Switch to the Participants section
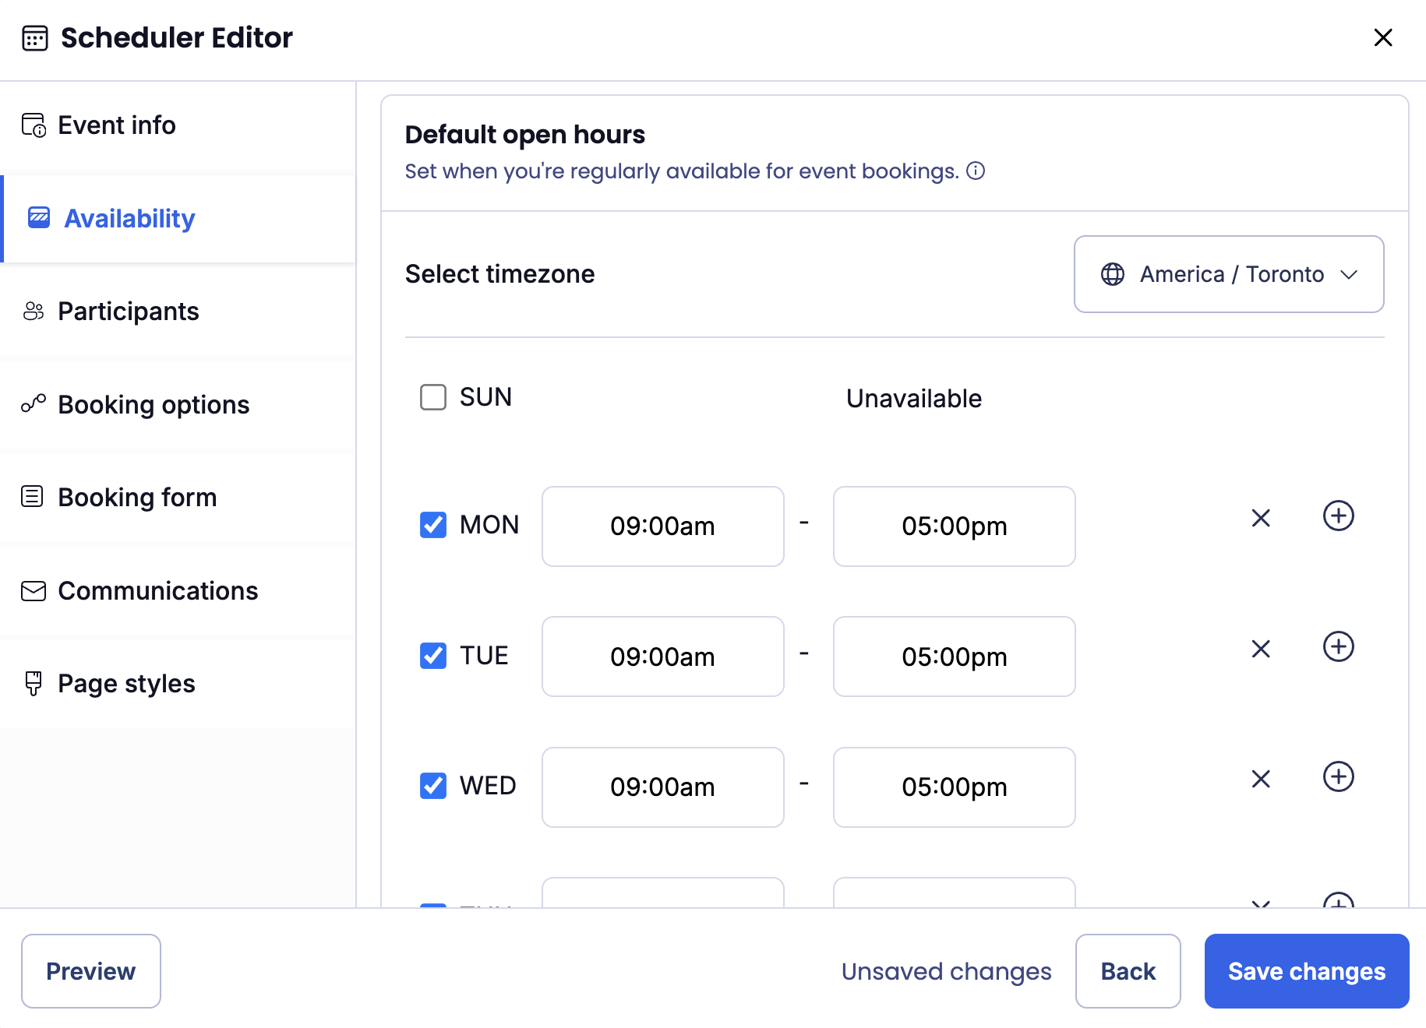This screenshot has width=1426, height=1028. click(x=127, y=311)
